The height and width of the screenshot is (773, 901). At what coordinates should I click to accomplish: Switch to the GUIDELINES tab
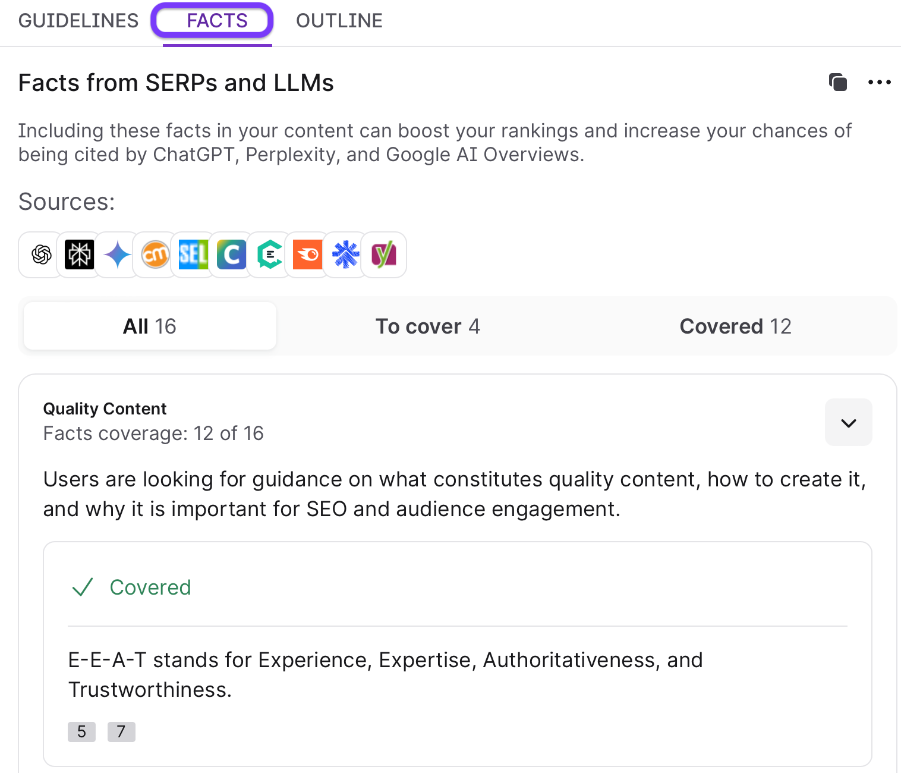point(78,21)
